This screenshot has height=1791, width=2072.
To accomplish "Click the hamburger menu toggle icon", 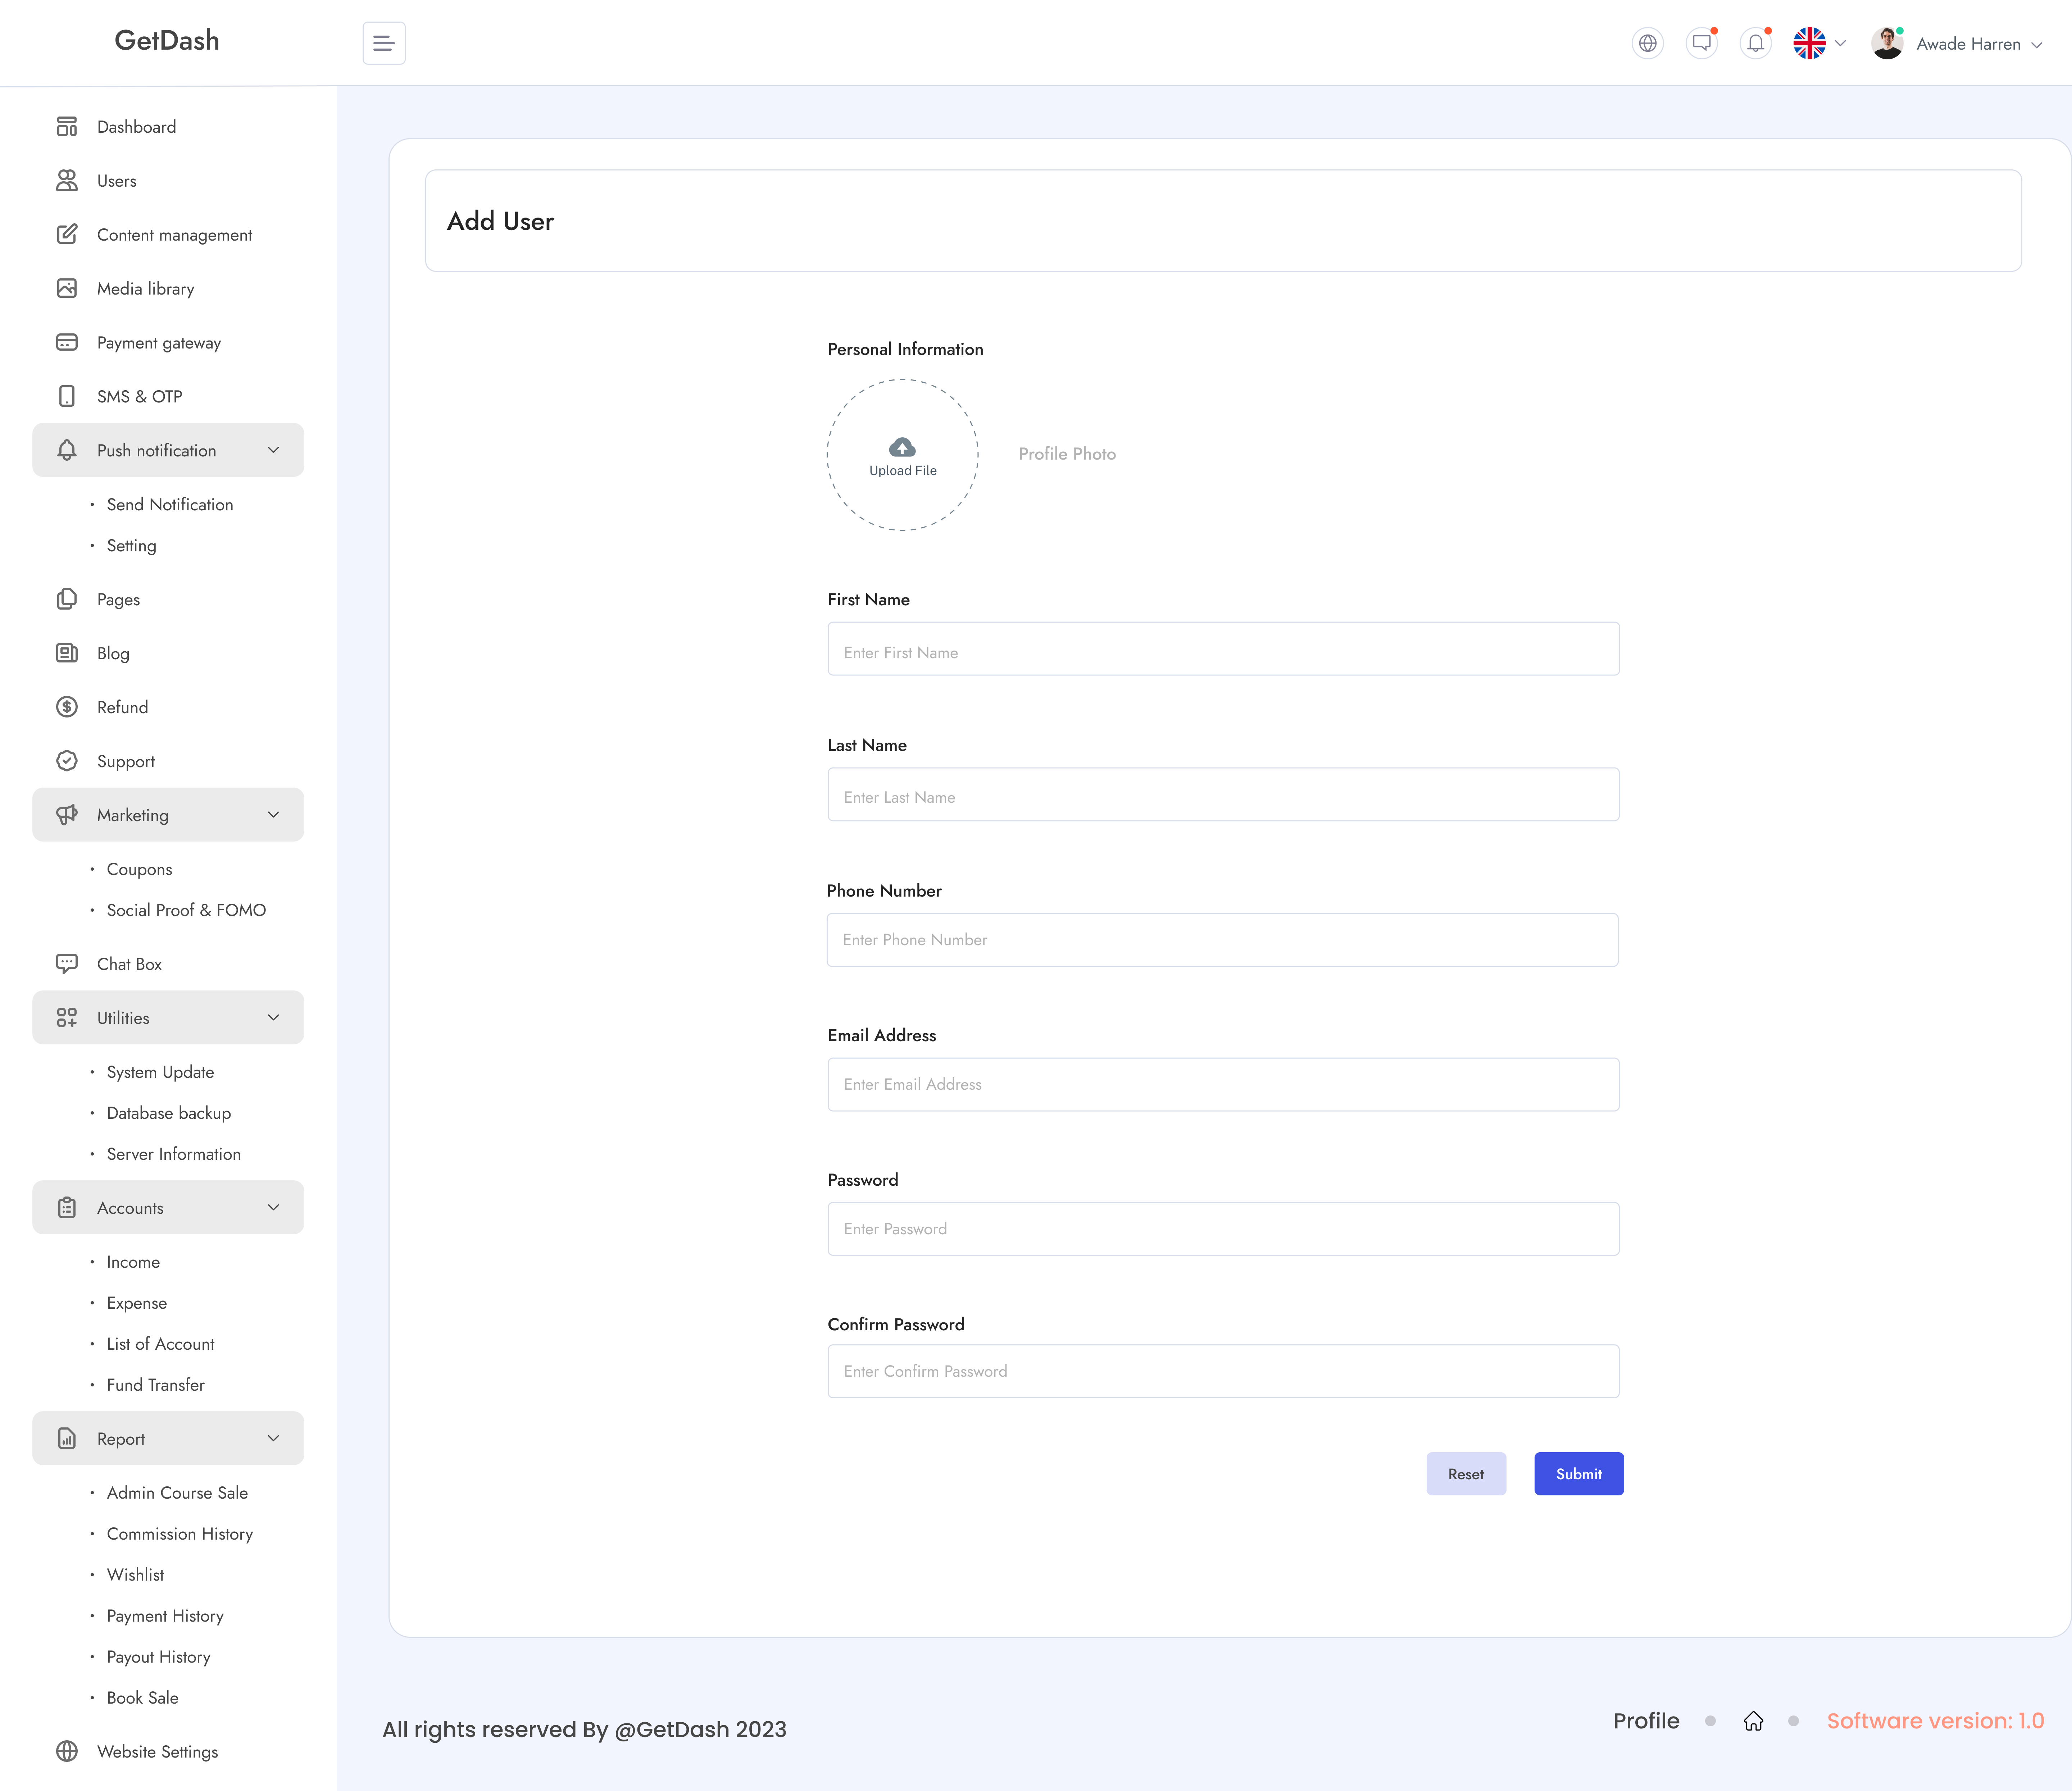I will [384, 43].
